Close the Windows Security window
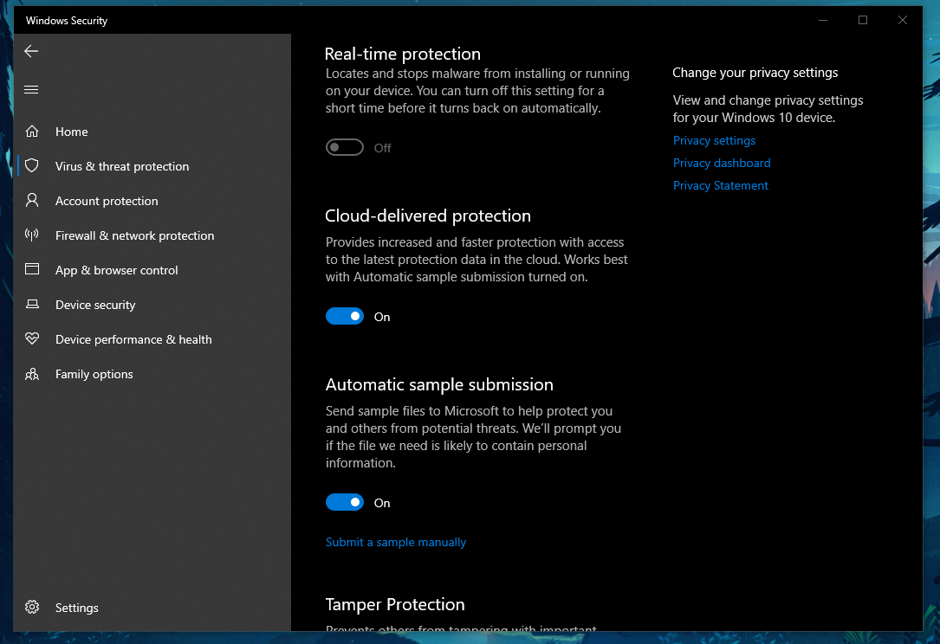 pyautogui.click(x=902, y=21)
